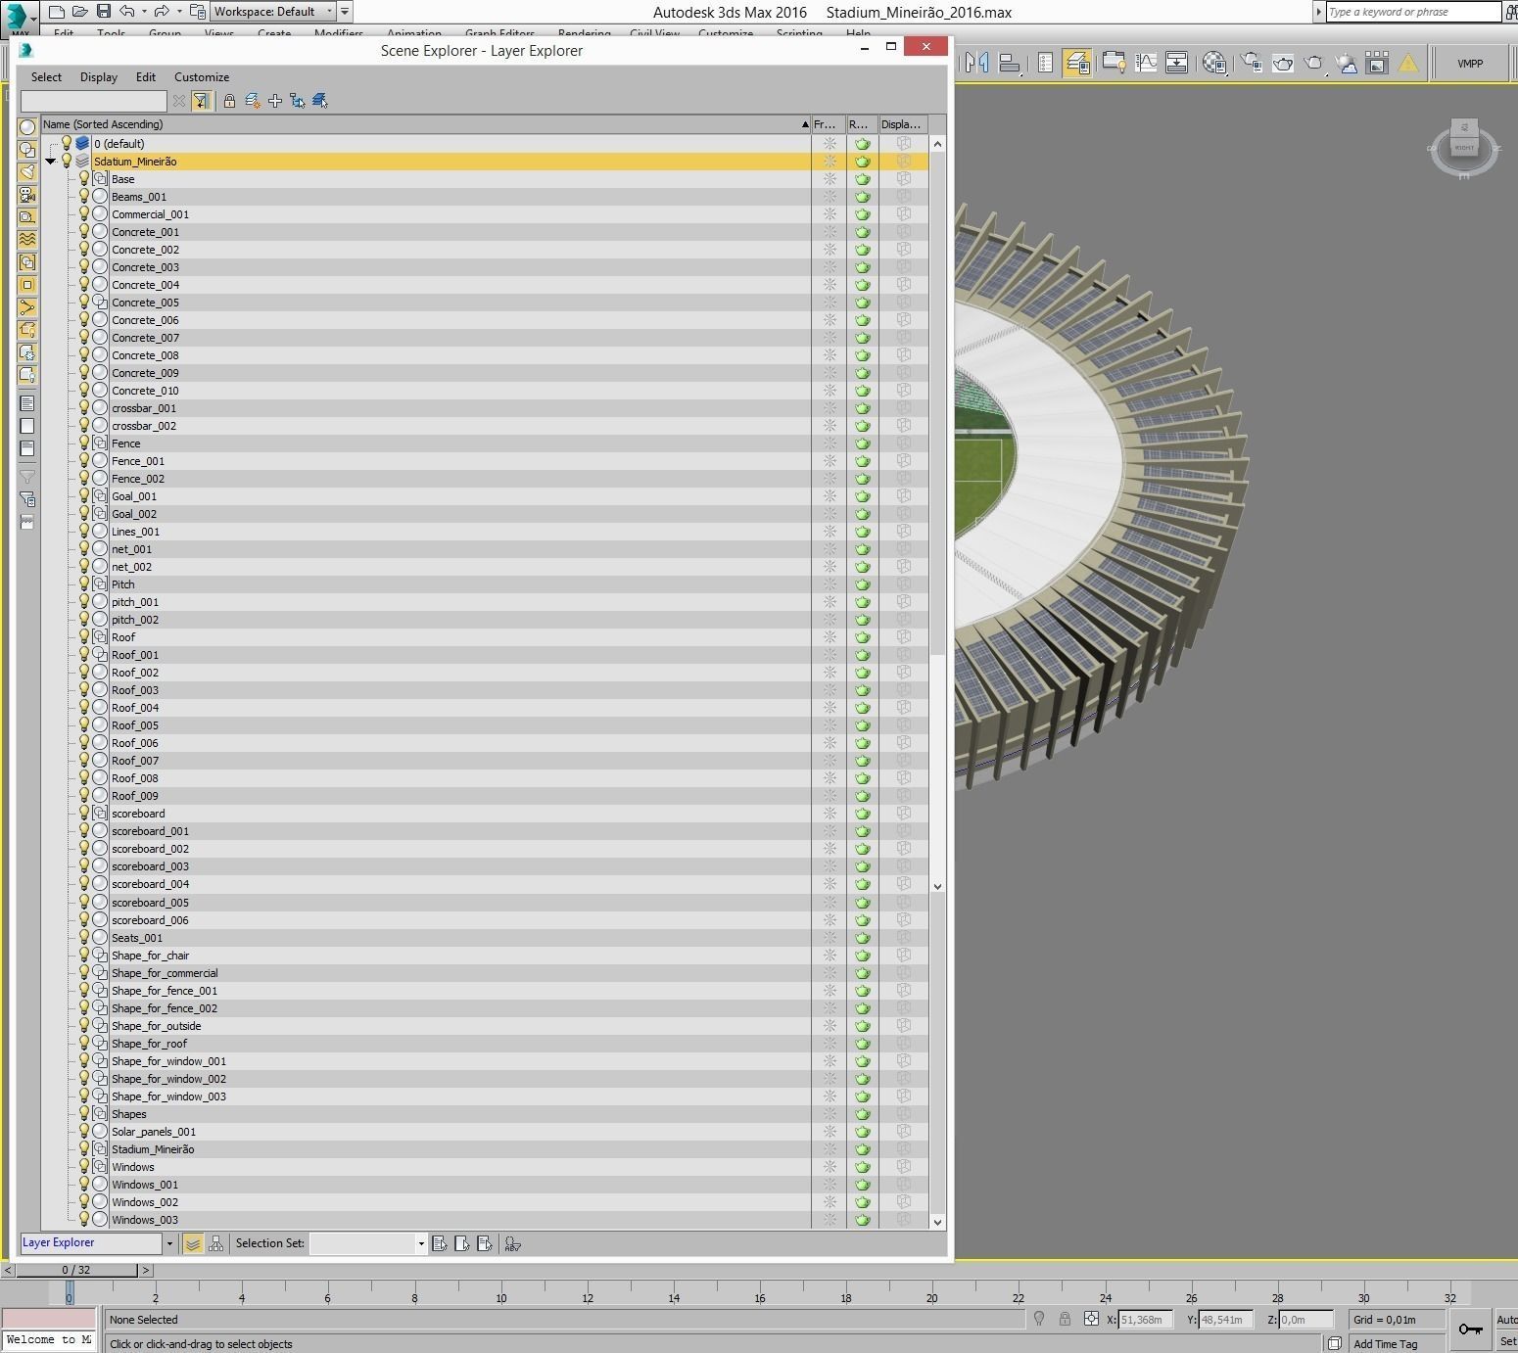Open the Display menu in Scene Explorer

coord(99,76)
